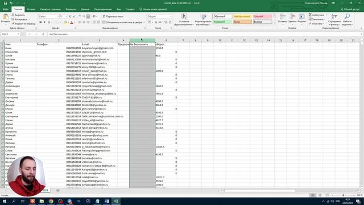
Task: Decrease the font size
Action: pos(74,17)
